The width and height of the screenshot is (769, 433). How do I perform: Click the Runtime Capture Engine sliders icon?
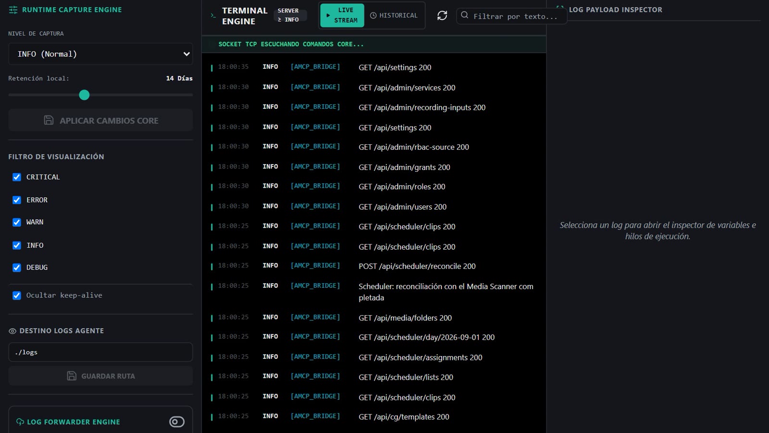coord(13,10)
